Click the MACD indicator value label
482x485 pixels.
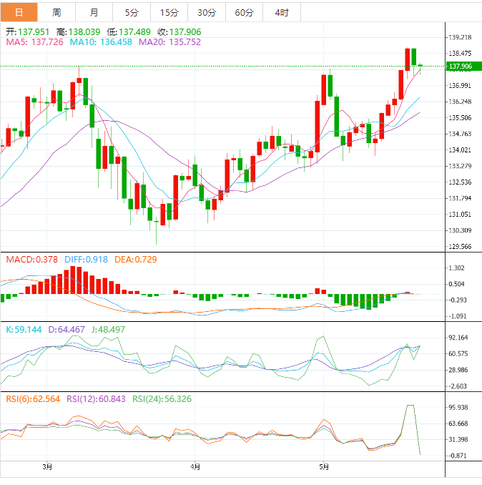[x=29, y=259]
